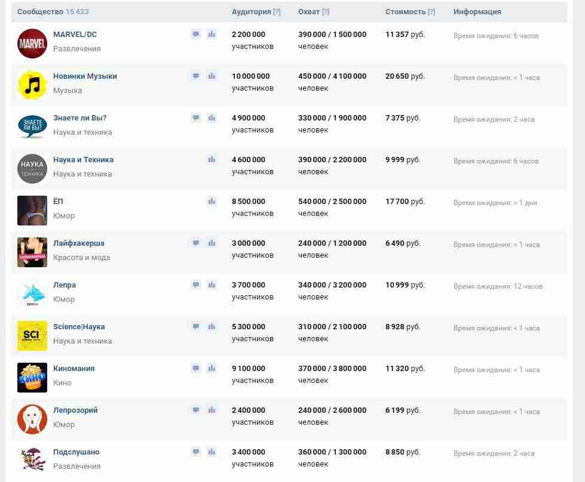Click the Сообщество column header
Viewport: 585px width, 482px height.
(40, 11)
